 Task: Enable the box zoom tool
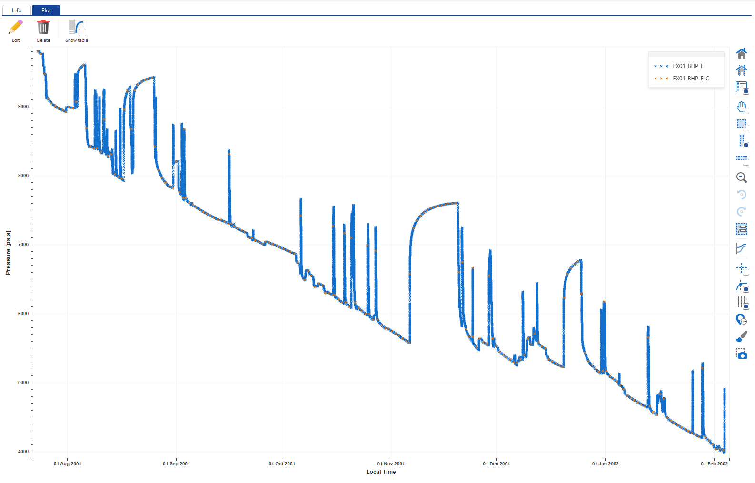tap(742, 125)
